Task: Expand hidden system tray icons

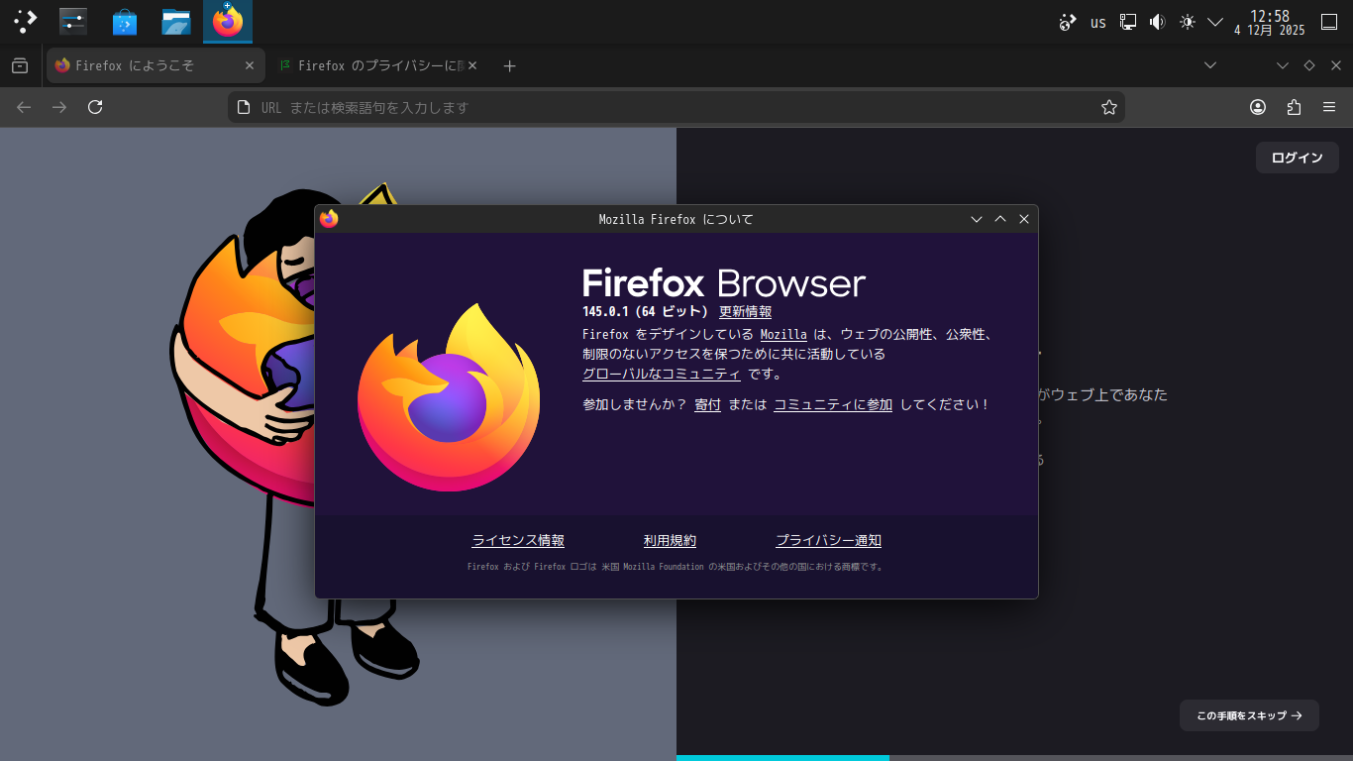Action: pos(1215,22)
